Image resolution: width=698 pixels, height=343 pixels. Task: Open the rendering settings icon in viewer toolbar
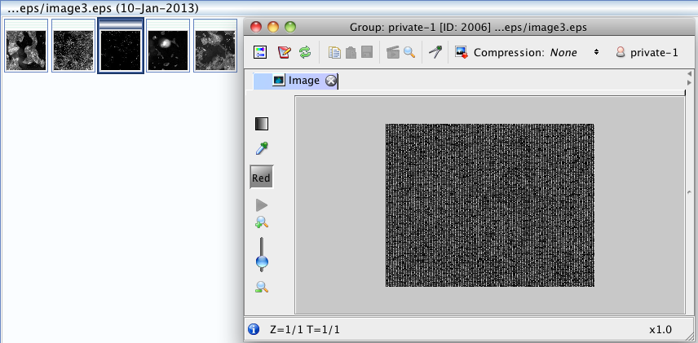point(259,52)
